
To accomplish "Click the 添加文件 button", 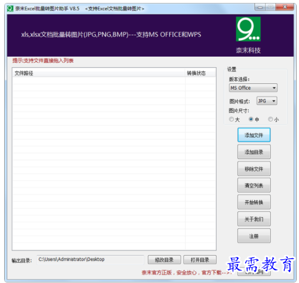I will 253,135.
